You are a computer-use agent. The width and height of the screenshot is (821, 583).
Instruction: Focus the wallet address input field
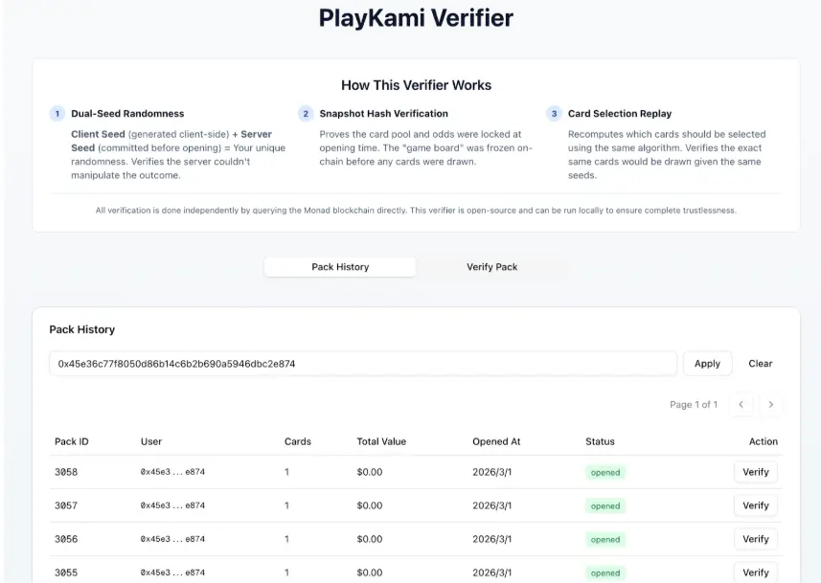362,364
